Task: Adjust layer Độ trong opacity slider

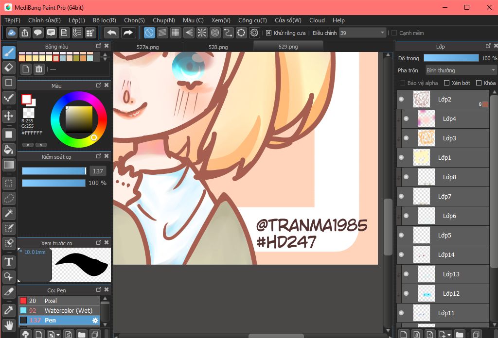Action: click(x=451, y=58)
